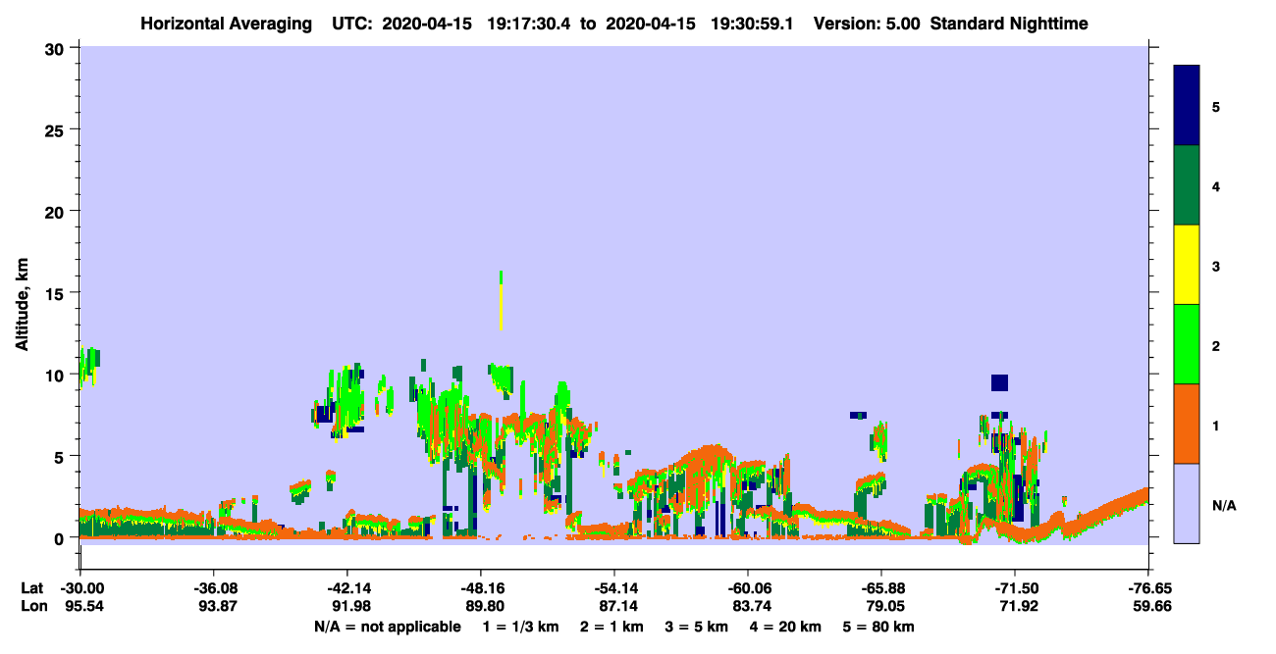Screen dimensions: 1276x654
Task: Click the "Standard Nighttime" label
Action: (1009, 23)
